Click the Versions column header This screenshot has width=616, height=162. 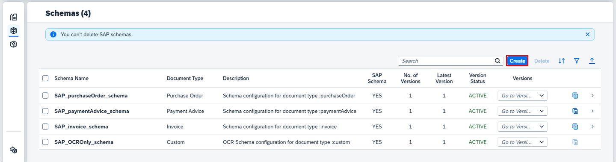coord(522,78)
